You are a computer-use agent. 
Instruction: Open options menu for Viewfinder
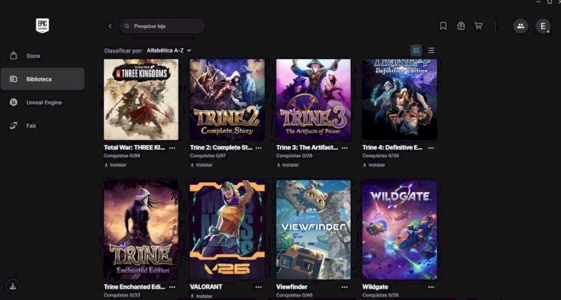(x=344, y=287)
